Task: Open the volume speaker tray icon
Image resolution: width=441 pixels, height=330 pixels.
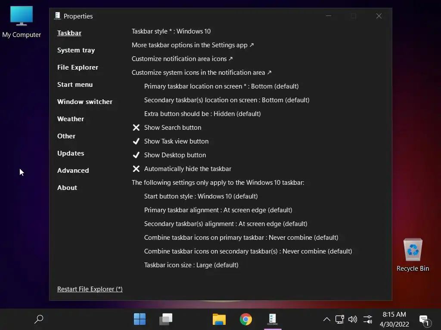Action: tap(352, 319)
